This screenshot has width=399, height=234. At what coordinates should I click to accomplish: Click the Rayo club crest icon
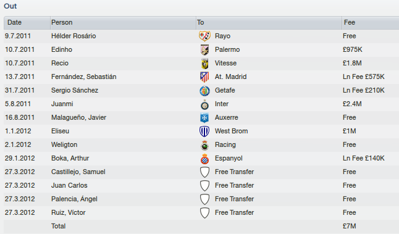point(204,36)
